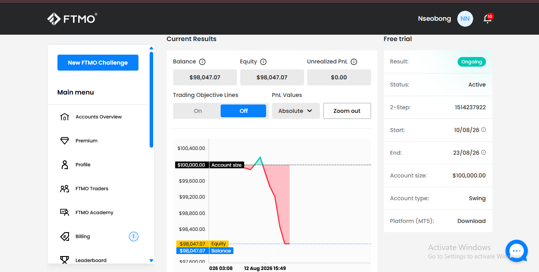Click the Free trial heading
The height and width of the screenshot is (272, 539).
click(398, 39)
